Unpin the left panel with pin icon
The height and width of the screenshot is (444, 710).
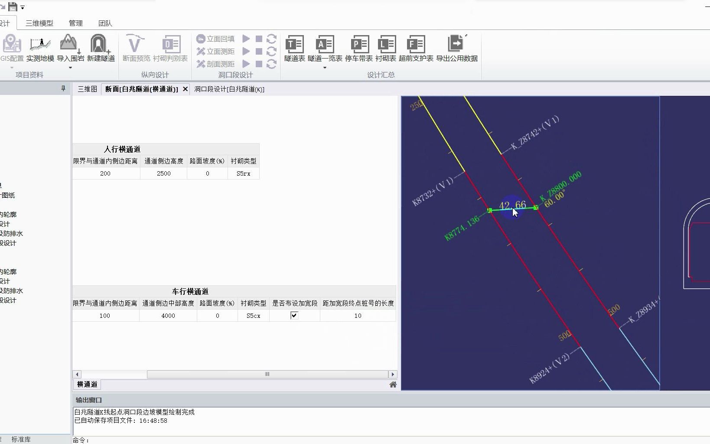(x=63, y=88)
